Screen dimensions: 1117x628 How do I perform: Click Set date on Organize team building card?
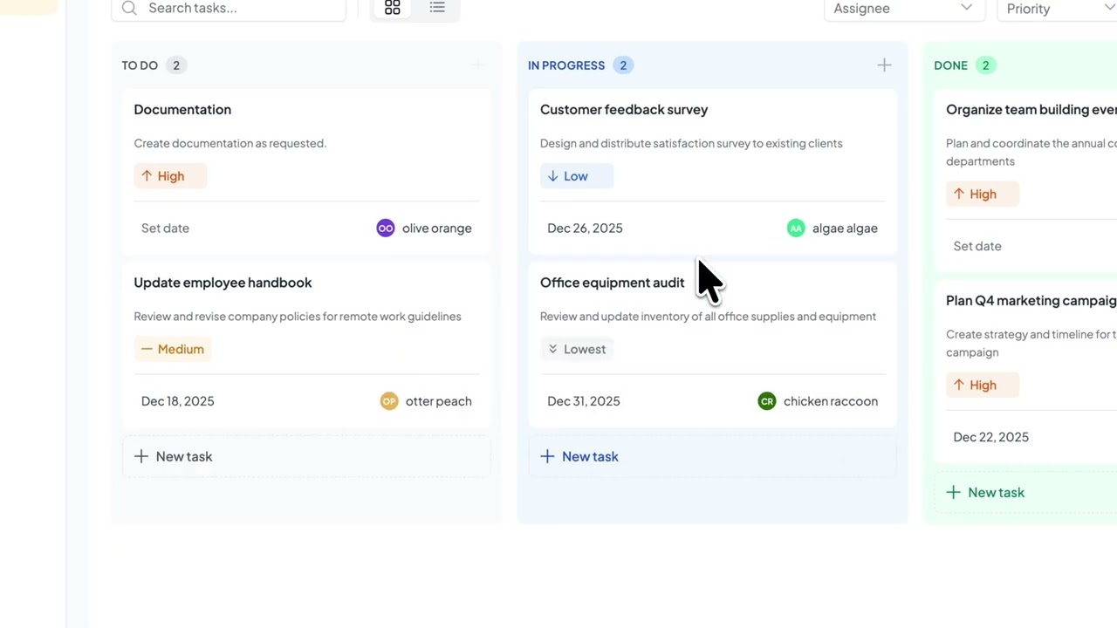977,246
